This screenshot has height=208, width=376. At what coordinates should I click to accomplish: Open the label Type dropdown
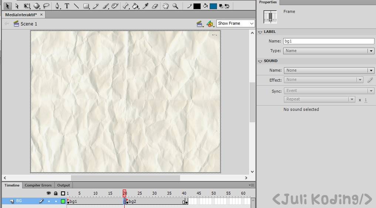click(329, 51)
